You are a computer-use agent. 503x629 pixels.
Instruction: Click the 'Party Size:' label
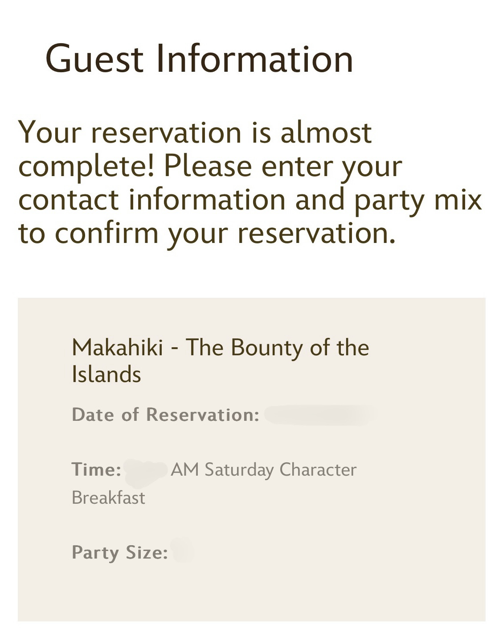tap(119, 552)
